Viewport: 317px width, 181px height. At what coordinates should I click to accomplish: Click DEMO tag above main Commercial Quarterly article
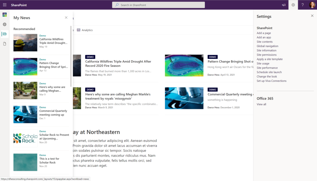pos(212,90)
